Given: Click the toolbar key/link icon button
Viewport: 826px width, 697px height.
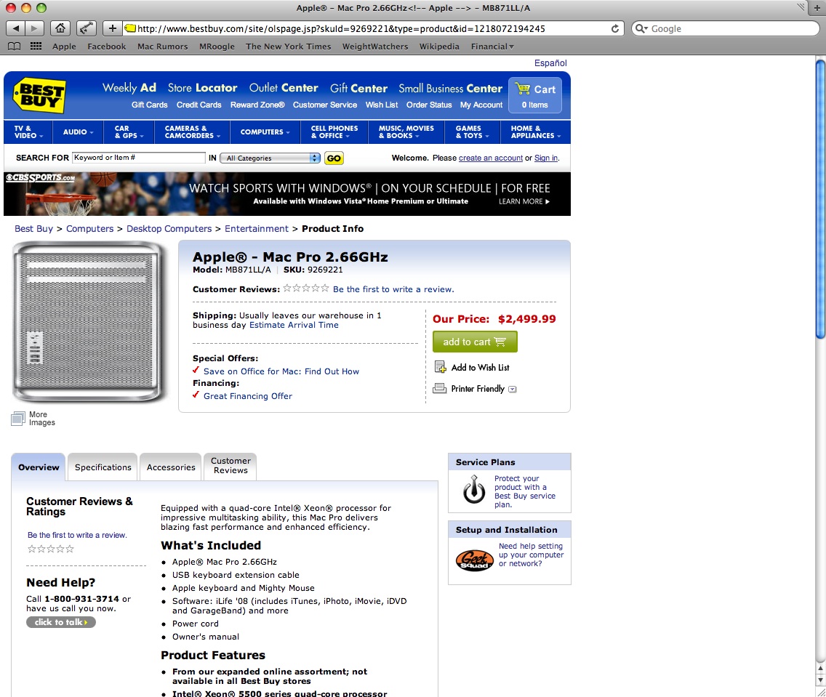Looking at the screenshot, I should (87, 28).
